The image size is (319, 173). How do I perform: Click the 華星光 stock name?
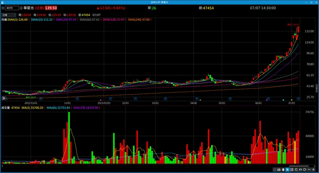(x=29, y=8)
